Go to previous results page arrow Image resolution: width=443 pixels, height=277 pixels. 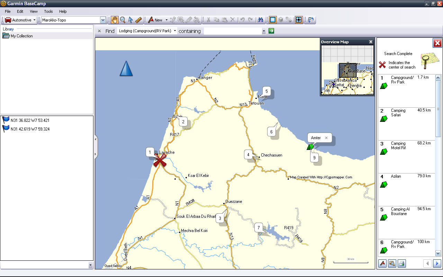click(427, 263)
